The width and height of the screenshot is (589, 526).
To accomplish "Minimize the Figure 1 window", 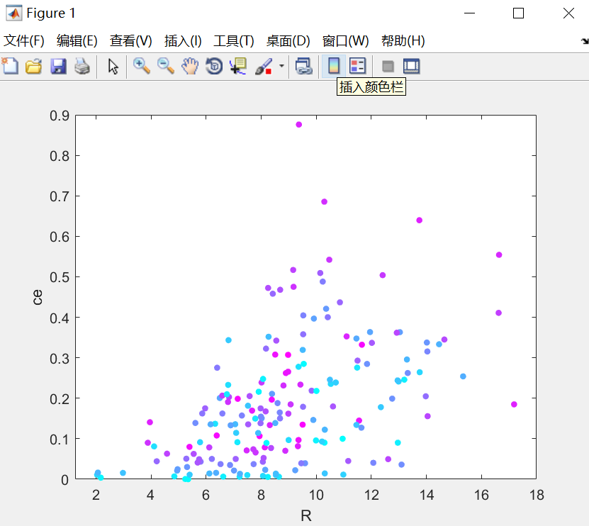I will 469,13.
